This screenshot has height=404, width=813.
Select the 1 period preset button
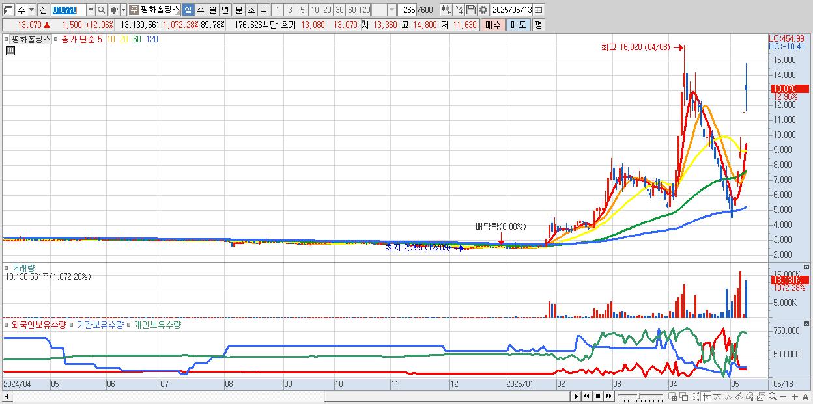278,10
